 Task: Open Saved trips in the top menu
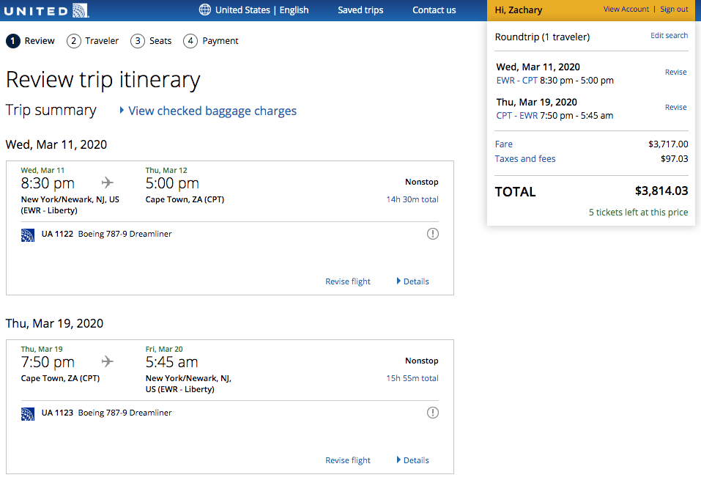pos(360,10)
